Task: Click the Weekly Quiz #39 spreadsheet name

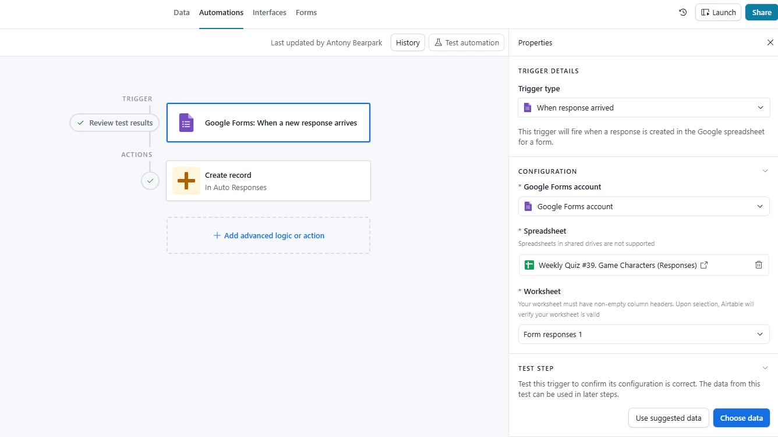Action: (x=617, y=265)
